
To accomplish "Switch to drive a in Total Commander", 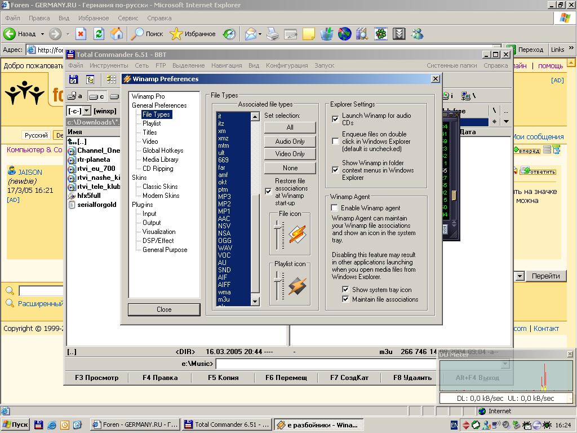I will (75, 96).
